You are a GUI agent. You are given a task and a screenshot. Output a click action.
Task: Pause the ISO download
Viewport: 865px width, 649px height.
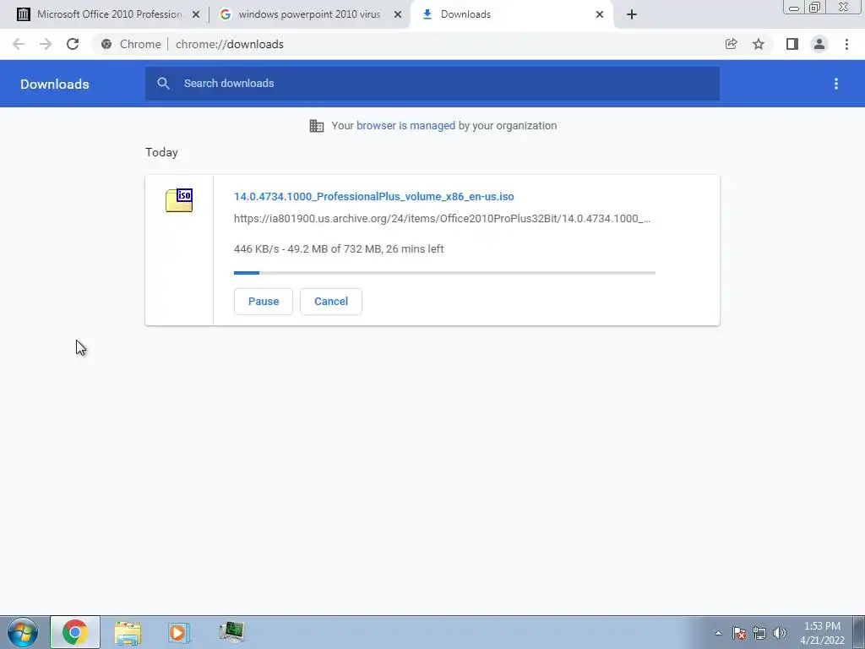[264, 302]
